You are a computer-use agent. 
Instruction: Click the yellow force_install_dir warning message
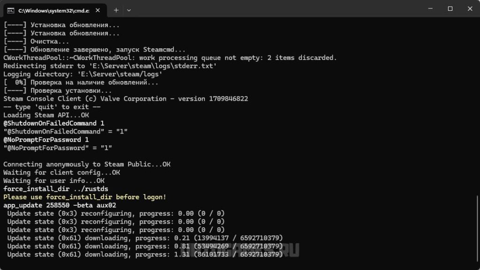coord(84,197)
